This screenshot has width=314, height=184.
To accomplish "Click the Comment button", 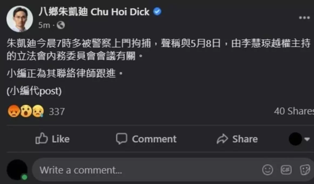I will click(146, 139).
